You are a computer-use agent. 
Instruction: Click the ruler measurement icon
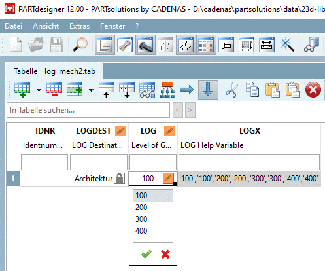tap(267, 45)
